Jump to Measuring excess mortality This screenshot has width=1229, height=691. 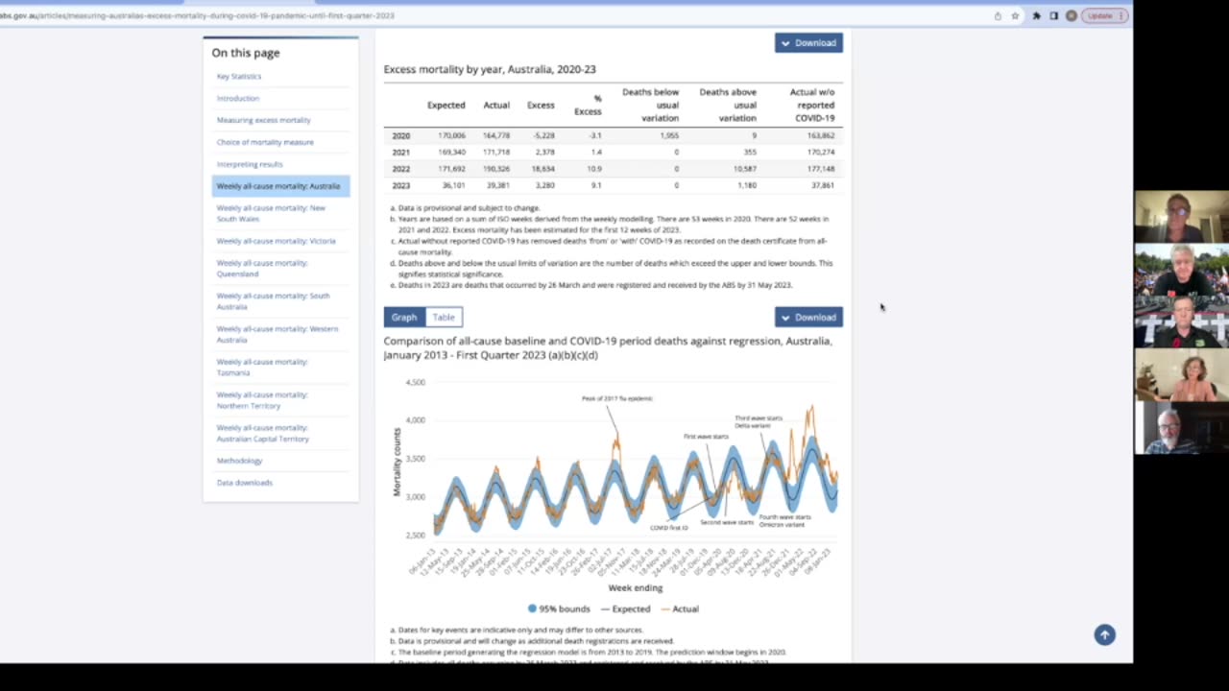[x=264, y=120]
